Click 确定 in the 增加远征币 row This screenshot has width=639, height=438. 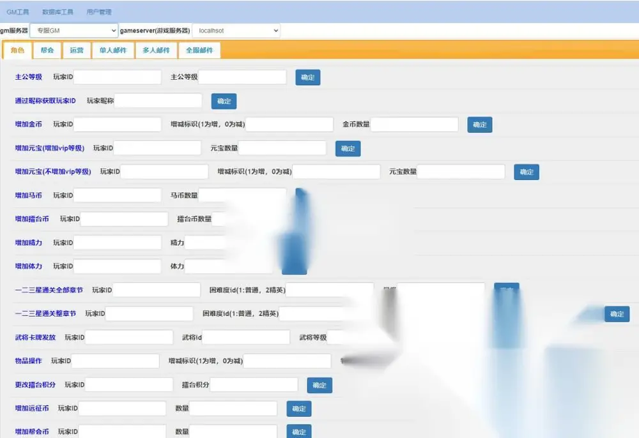coord(298,409)
